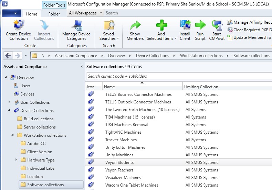Click the ribbon Search box
Viewport: 272px width, 190px height.
[188, 13]
